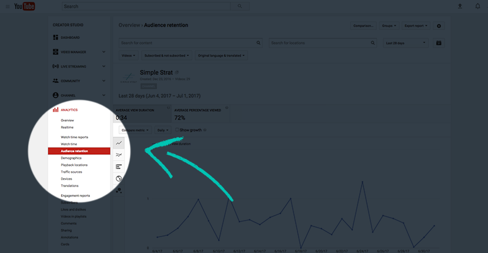Viewport: 488px width, 253px height.
Task: Open the Compare metric dropdown
Action: click(x=135, y=130)
